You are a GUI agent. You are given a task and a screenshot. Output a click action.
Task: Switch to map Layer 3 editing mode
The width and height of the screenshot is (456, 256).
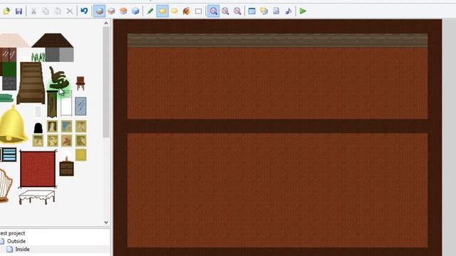123,11
